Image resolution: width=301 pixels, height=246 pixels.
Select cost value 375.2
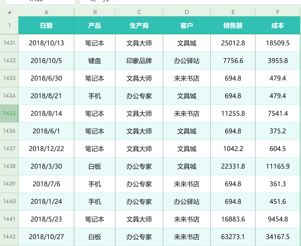tap(278, 131)
